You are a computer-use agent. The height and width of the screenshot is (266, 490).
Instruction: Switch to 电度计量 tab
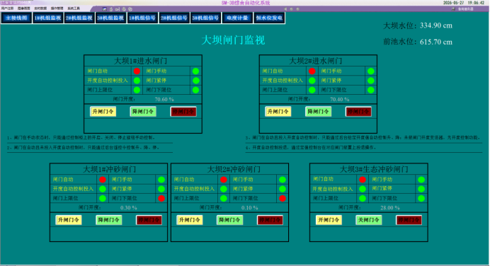[237, 18]
